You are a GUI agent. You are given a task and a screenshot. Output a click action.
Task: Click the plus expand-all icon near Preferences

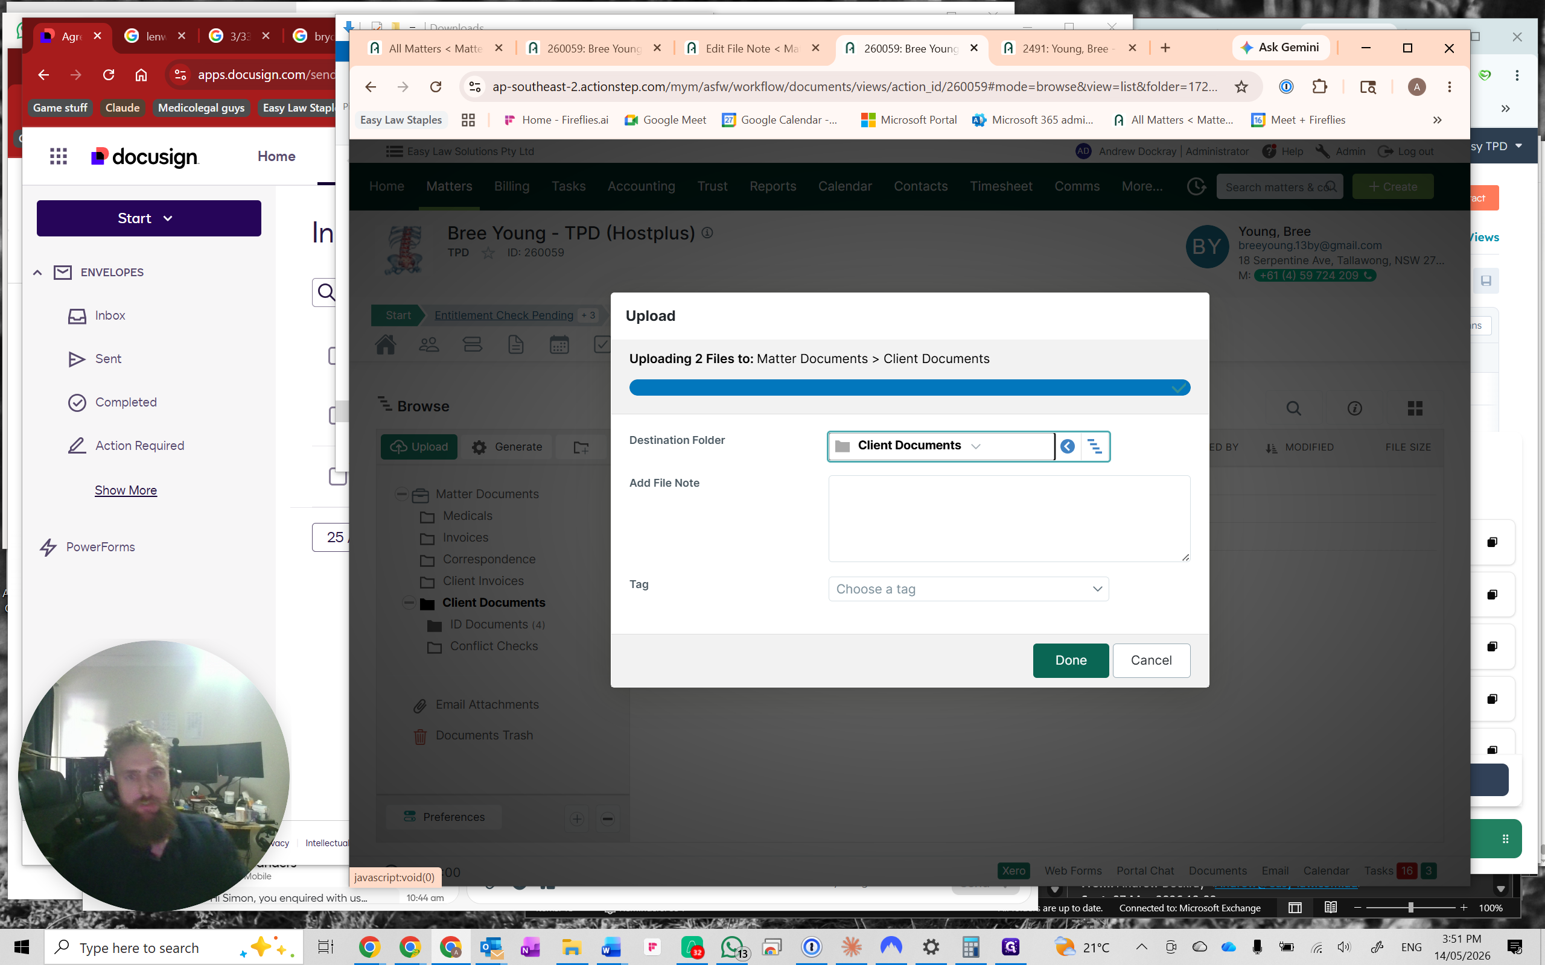pos(576,818)
